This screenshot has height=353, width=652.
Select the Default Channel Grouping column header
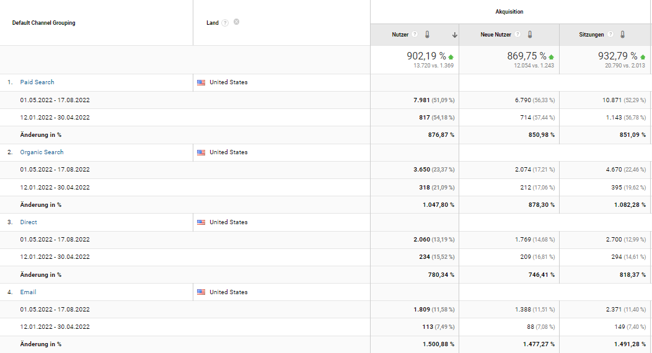[43, 23]
